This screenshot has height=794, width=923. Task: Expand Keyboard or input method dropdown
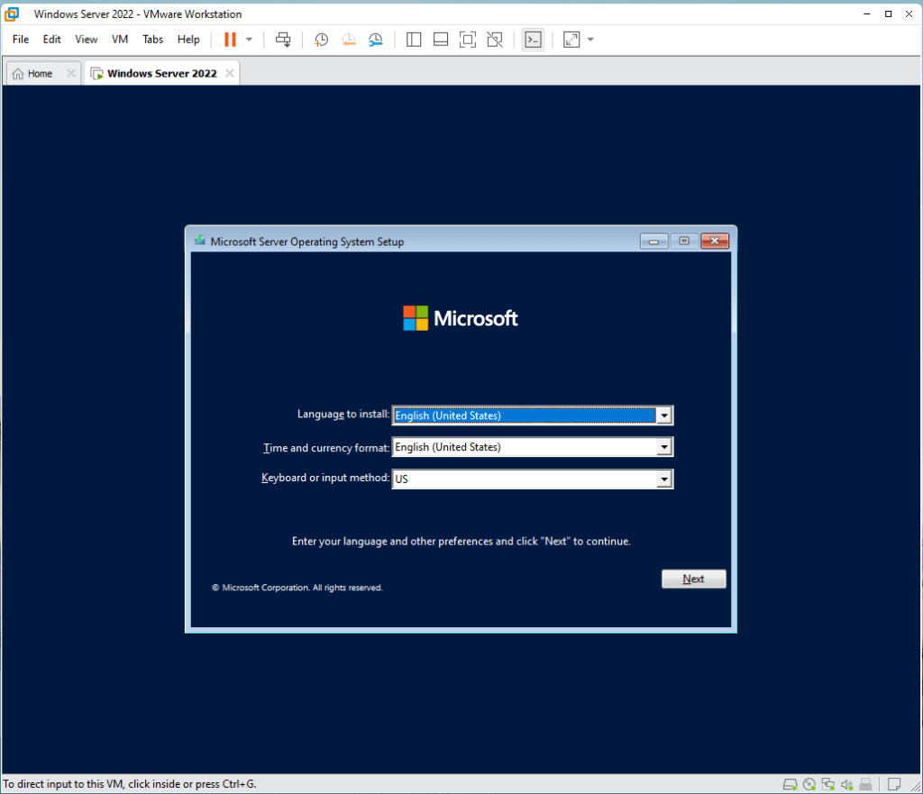click(664, 479)
